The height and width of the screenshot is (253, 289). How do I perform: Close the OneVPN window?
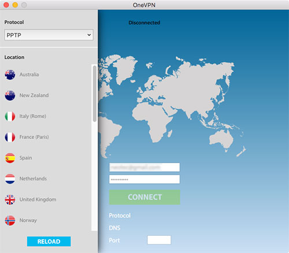pos(6,5)
